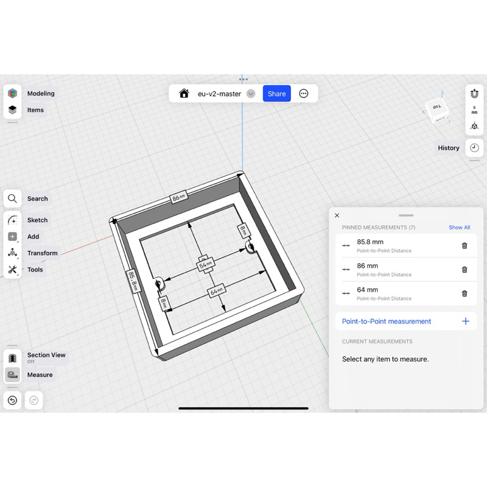
Task: Undo the last action
Action: click(x=12, y=401)
